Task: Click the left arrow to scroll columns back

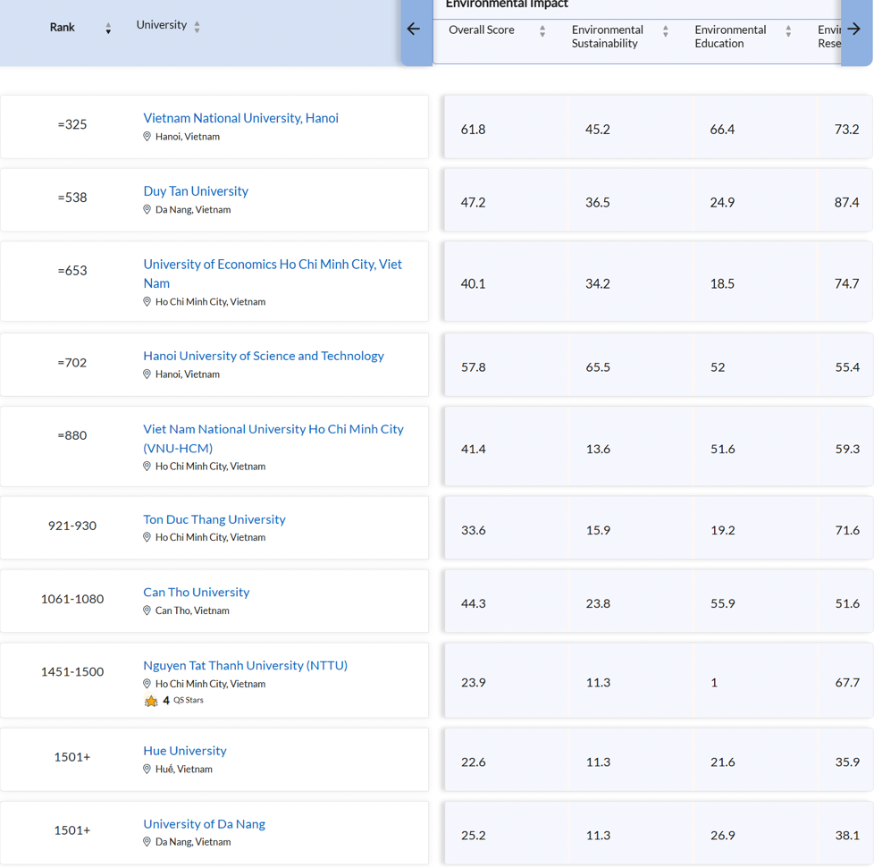Action: [x=414, y=29]
